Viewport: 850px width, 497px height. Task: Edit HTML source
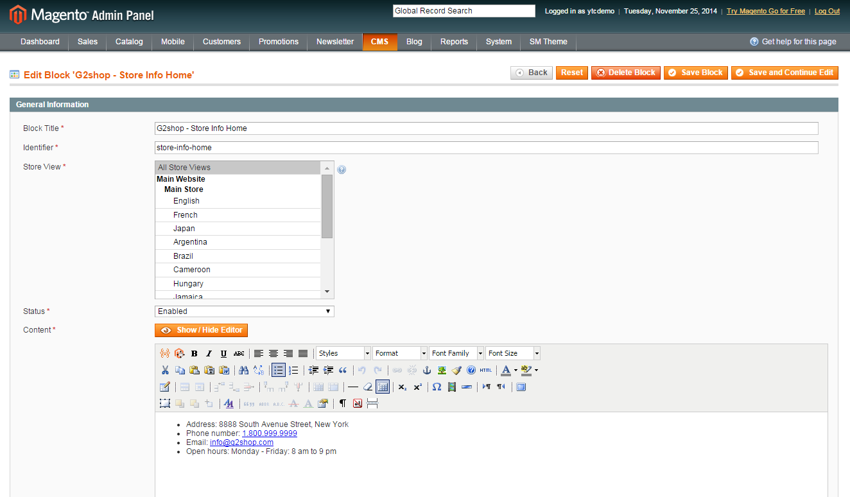pos(486,370)
